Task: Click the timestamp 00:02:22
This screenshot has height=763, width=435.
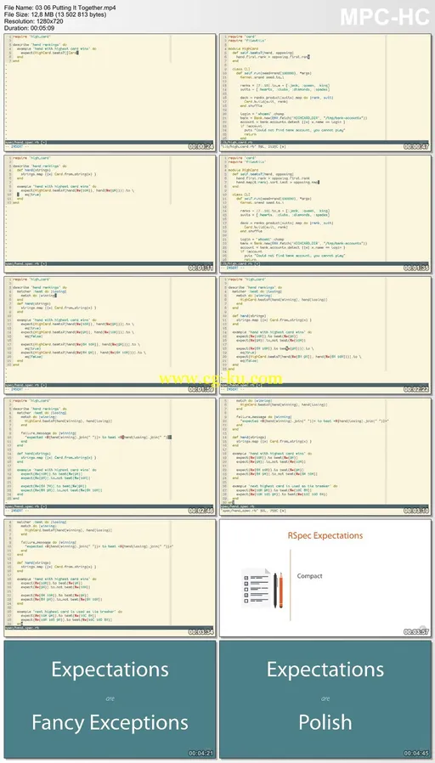Action: (x=416, y=389)
